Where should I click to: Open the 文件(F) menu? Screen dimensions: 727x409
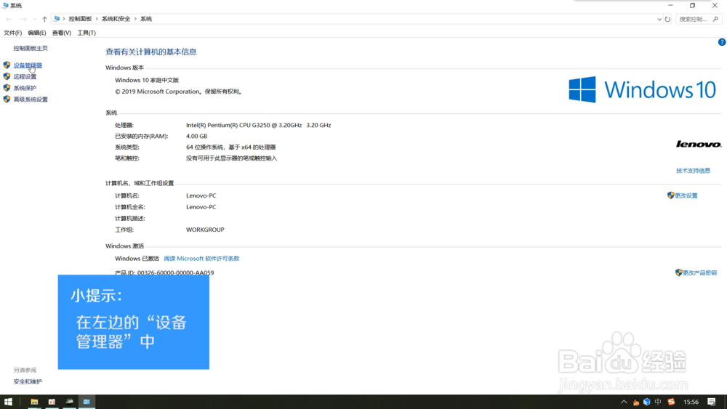pos(12,33)
